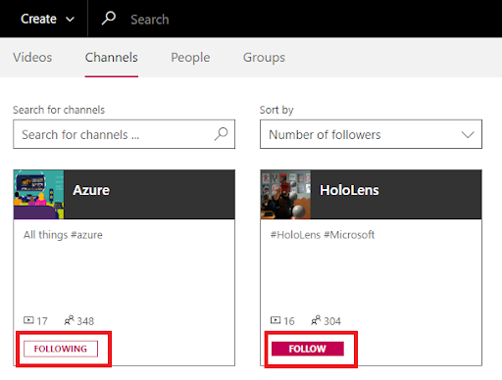Click the HoloLens followers icon
Image resolution: width=502 pixels, height=380 pixels.
click(x=316, y=320)
